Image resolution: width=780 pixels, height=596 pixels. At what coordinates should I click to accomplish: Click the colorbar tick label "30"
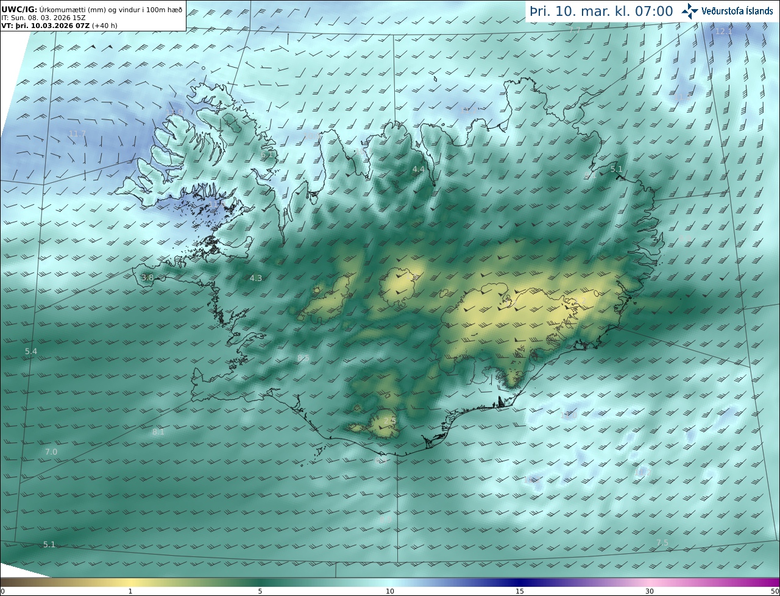650,591
